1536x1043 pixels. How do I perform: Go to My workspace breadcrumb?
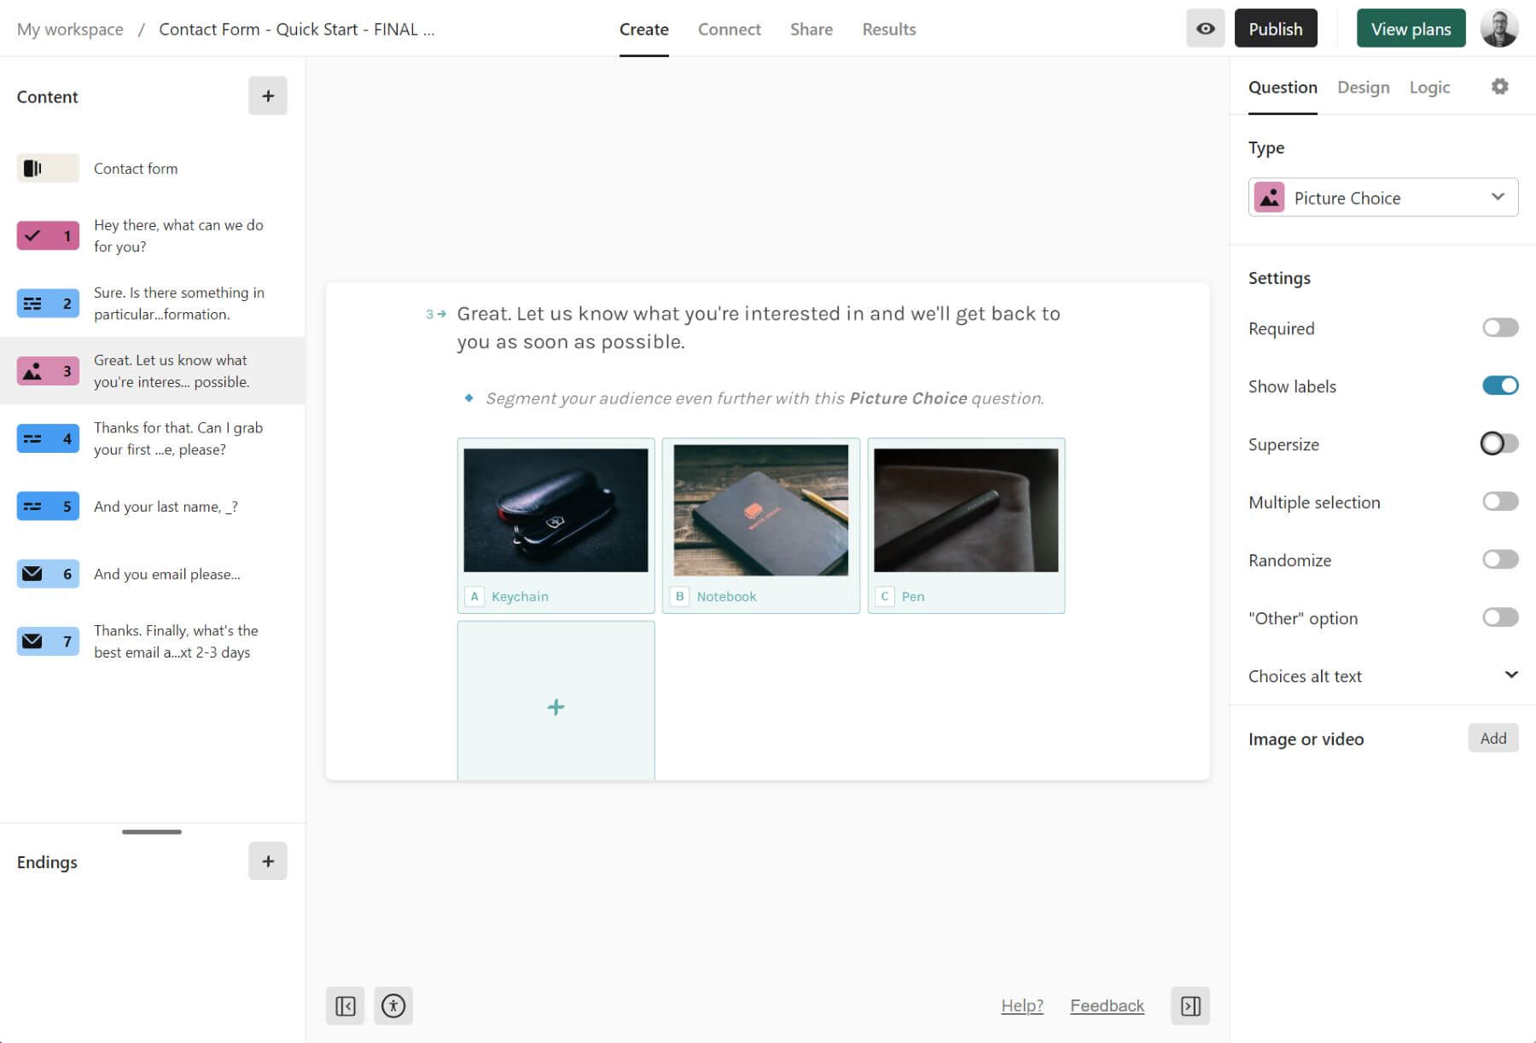[70, 29]
